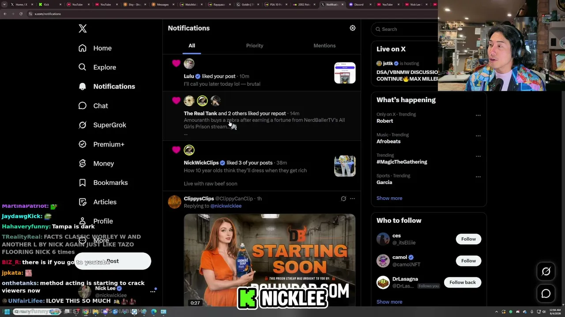The width and height of the screenshot is (565, 317).
Task: Click the taskbar clock showing 12:56 AM
Action: click(x=555, y=312)
